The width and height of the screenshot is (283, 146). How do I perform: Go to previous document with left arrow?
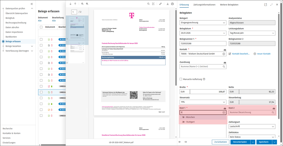180,142
